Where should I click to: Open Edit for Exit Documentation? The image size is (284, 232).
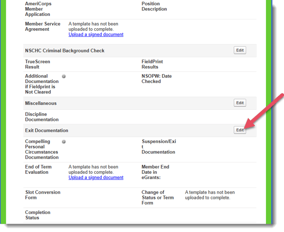click(x=239, y=130)
